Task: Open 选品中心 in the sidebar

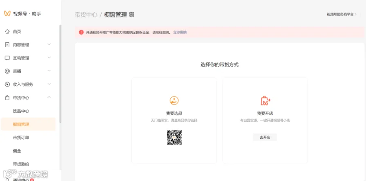Action: [x=21, y=111]
